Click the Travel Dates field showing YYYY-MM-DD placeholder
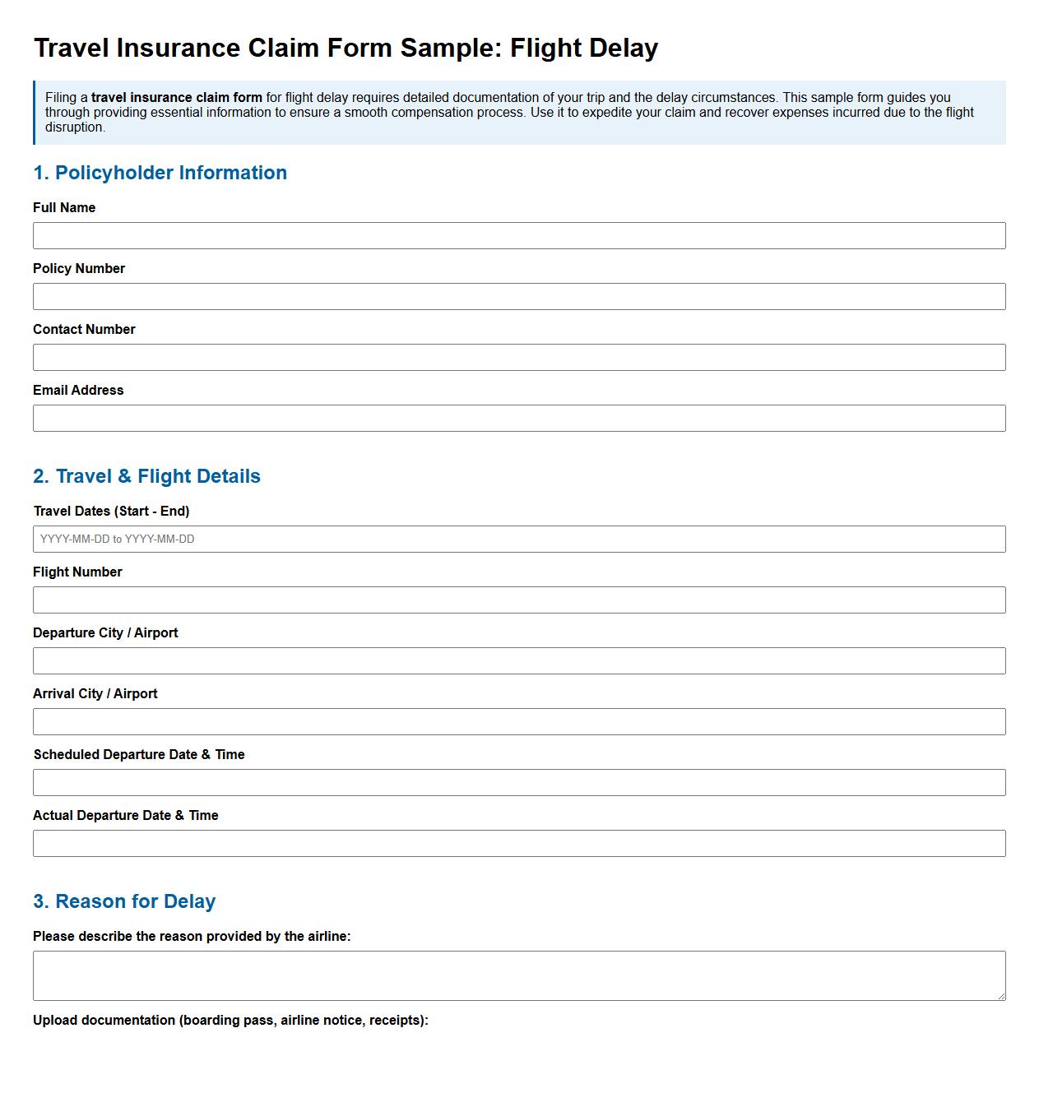1039x1093 pixels. coord(518,539)
